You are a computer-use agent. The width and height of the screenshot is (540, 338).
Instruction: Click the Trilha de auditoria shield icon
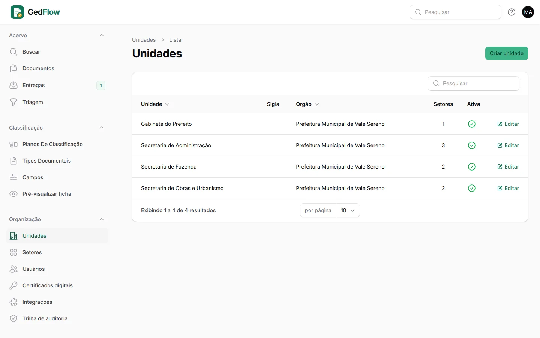[13, 318]
